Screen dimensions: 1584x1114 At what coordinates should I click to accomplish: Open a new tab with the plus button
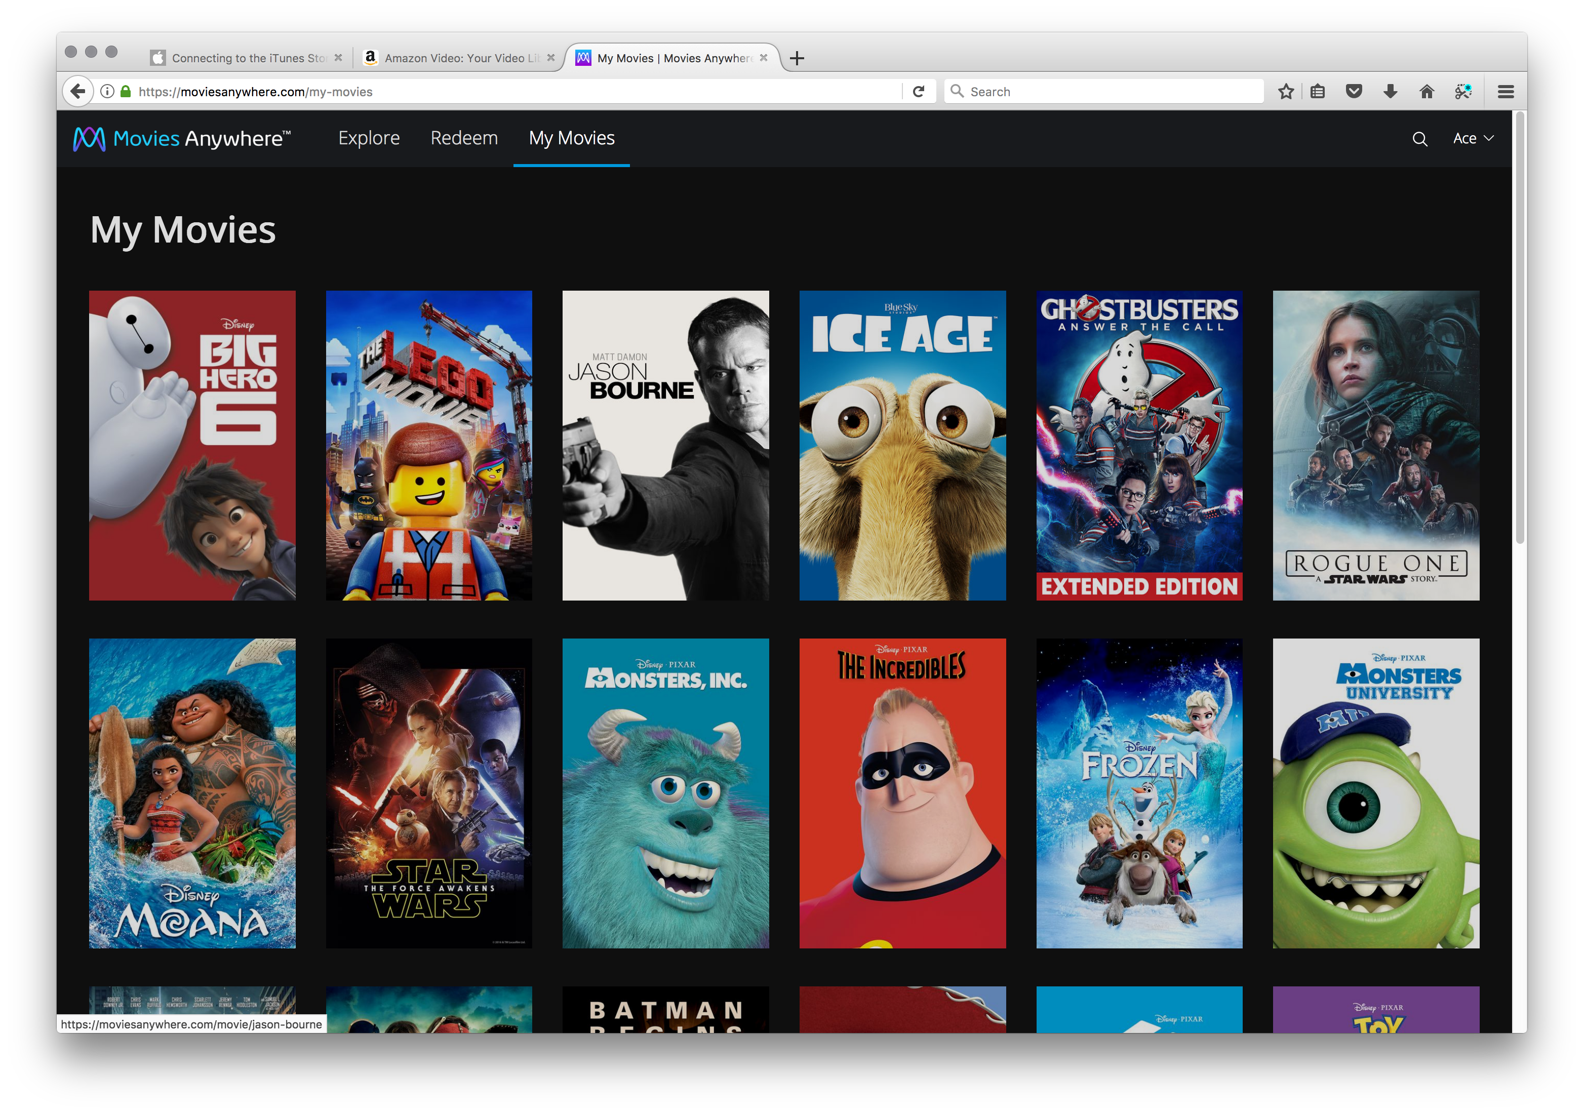coord(797,58)
